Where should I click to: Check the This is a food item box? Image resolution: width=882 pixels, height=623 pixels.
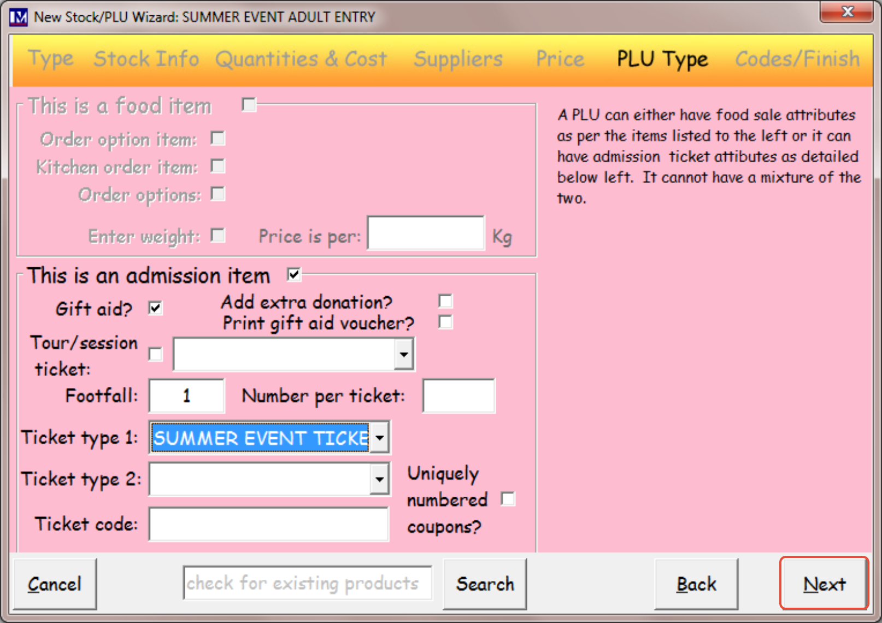(x=249, y=104)
